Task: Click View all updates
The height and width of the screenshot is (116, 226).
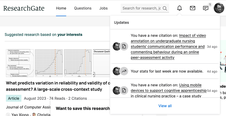Action: click(x=165, y=106)
